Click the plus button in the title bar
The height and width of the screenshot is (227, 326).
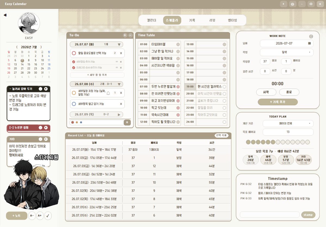tap(283, 4)
